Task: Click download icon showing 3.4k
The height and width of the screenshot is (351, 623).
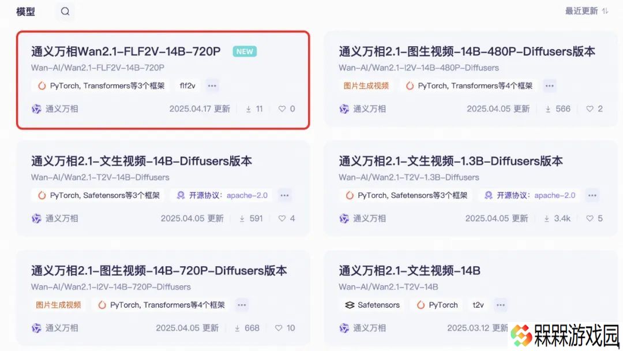Action: [547, 219]
